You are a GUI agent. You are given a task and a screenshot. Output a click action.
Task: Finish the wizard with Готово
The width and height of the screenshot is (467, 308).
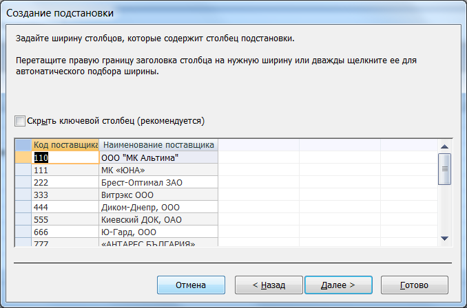tap(414, 285)
